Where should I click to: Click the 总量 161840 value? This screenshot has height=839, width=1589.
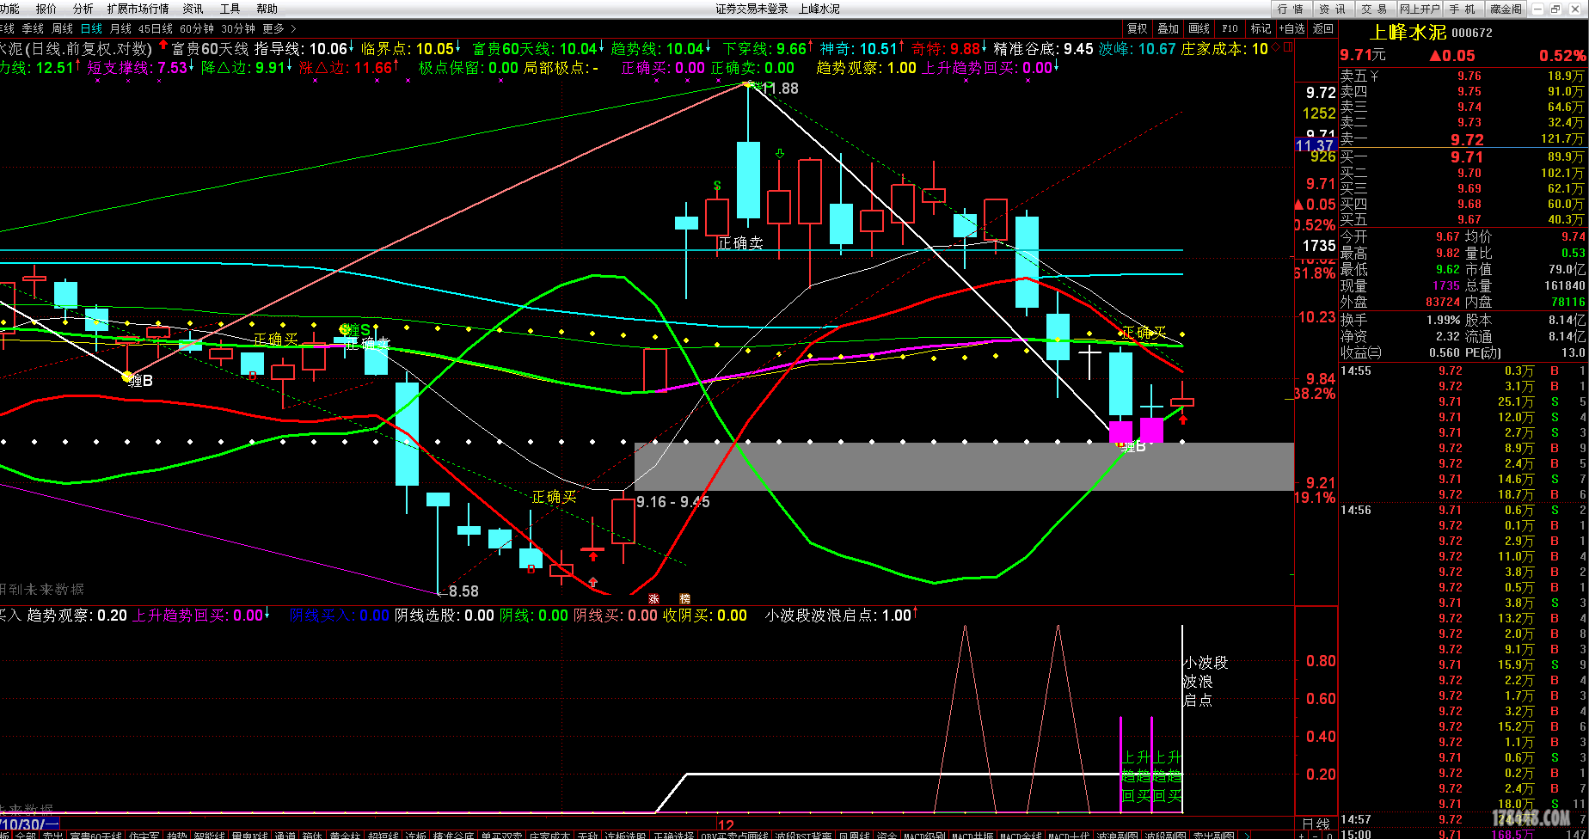pyautogui.click(x=1564, y=285)
